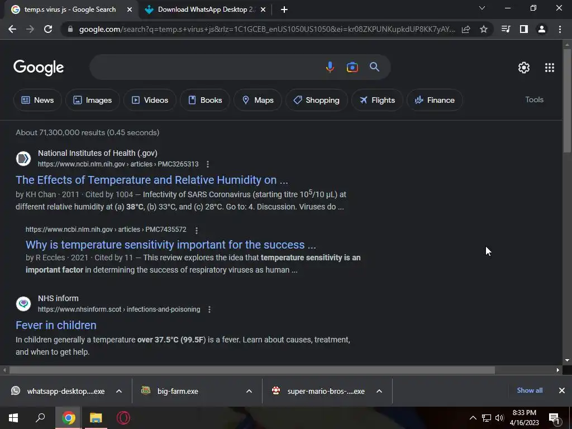Reload the Google search page
Viewport: 572px width, 429px height.
(48, 29)
